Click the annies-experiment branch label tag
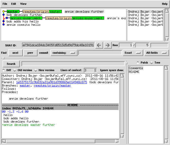The height and width of the screenshot is (145, 170). click(26, 18)
